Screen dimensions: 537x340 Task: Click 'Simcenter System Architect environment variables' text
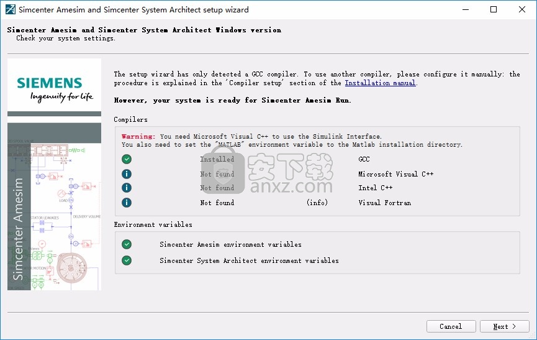(249, 260)
